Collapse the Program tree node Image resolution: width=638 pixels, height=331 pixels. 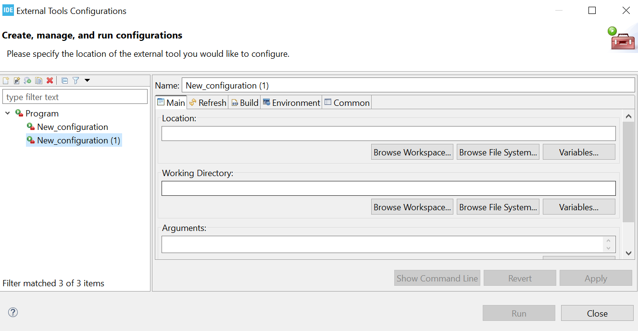click(x=7, y=113)
